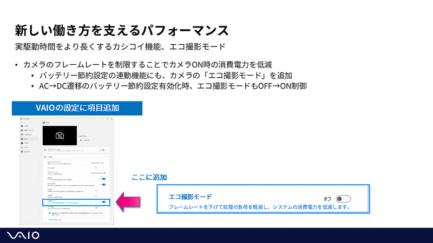Click the small button below the Front Camera label
This screenshot has height=243, width=433.
(81, 140)
